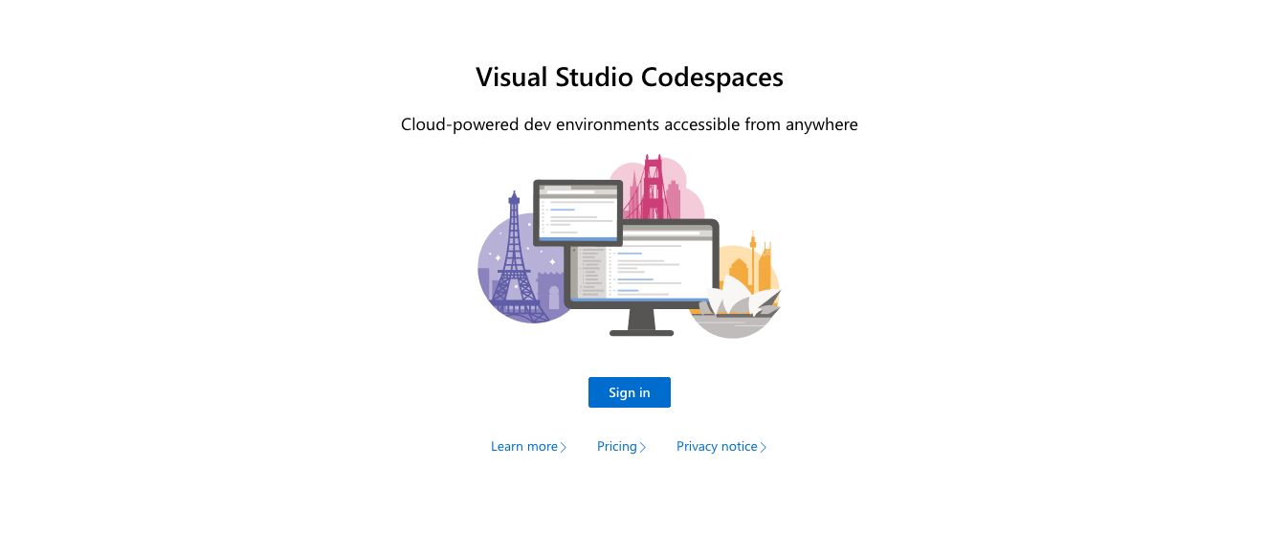Open the Pricing link

pos(622,447)
